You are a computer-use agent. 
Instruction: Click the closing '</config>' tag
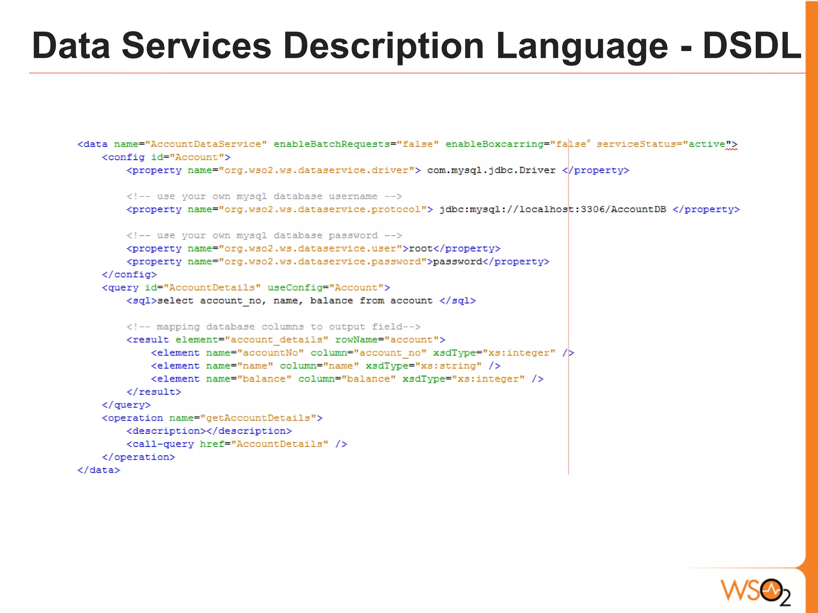point(129,275)
